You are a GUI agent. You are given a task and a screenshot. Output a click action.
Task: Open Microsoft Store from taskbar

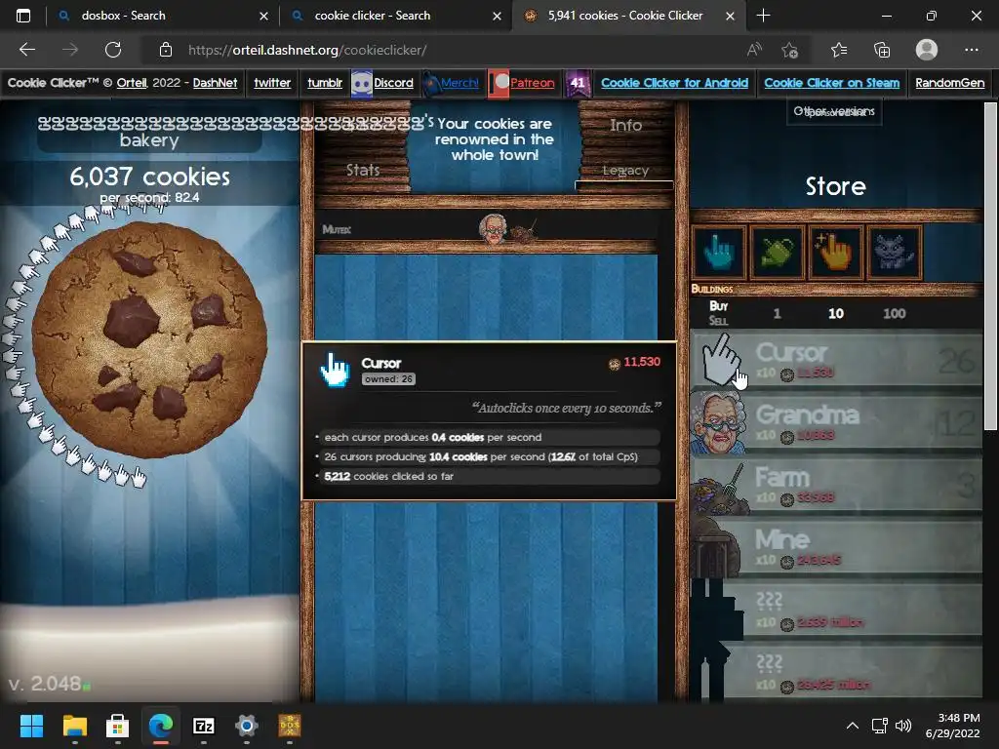pos(117,726)
